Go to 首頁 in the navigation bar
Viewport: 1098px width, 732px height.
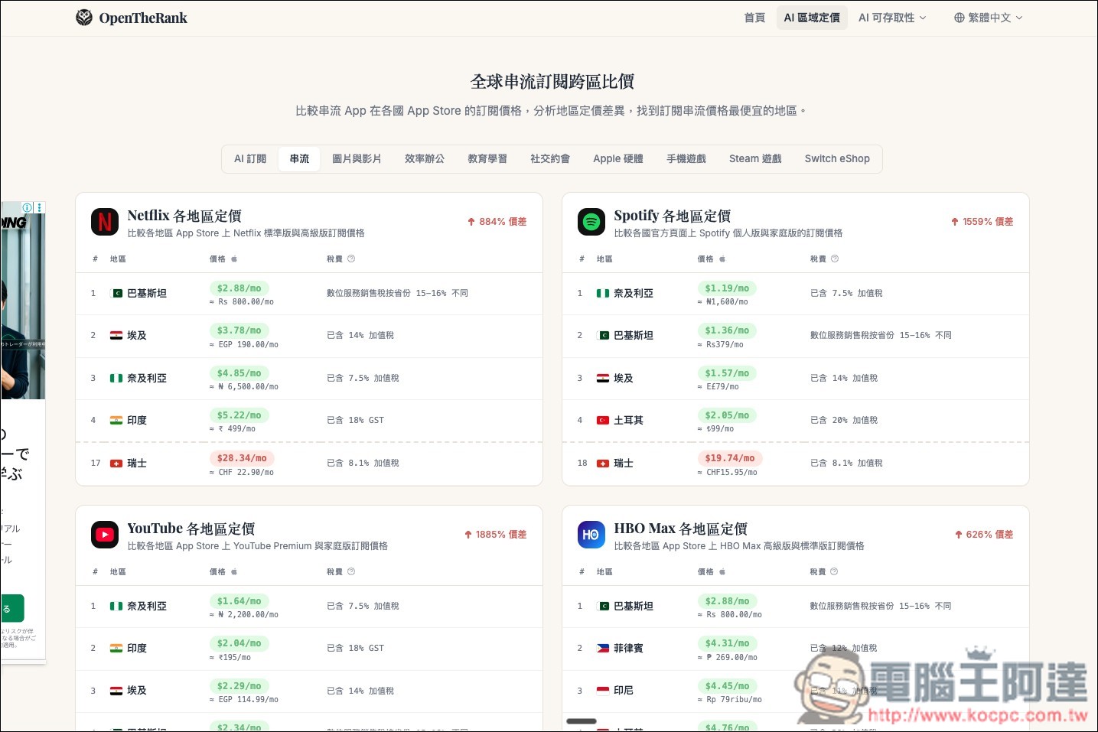coord(754,18)
